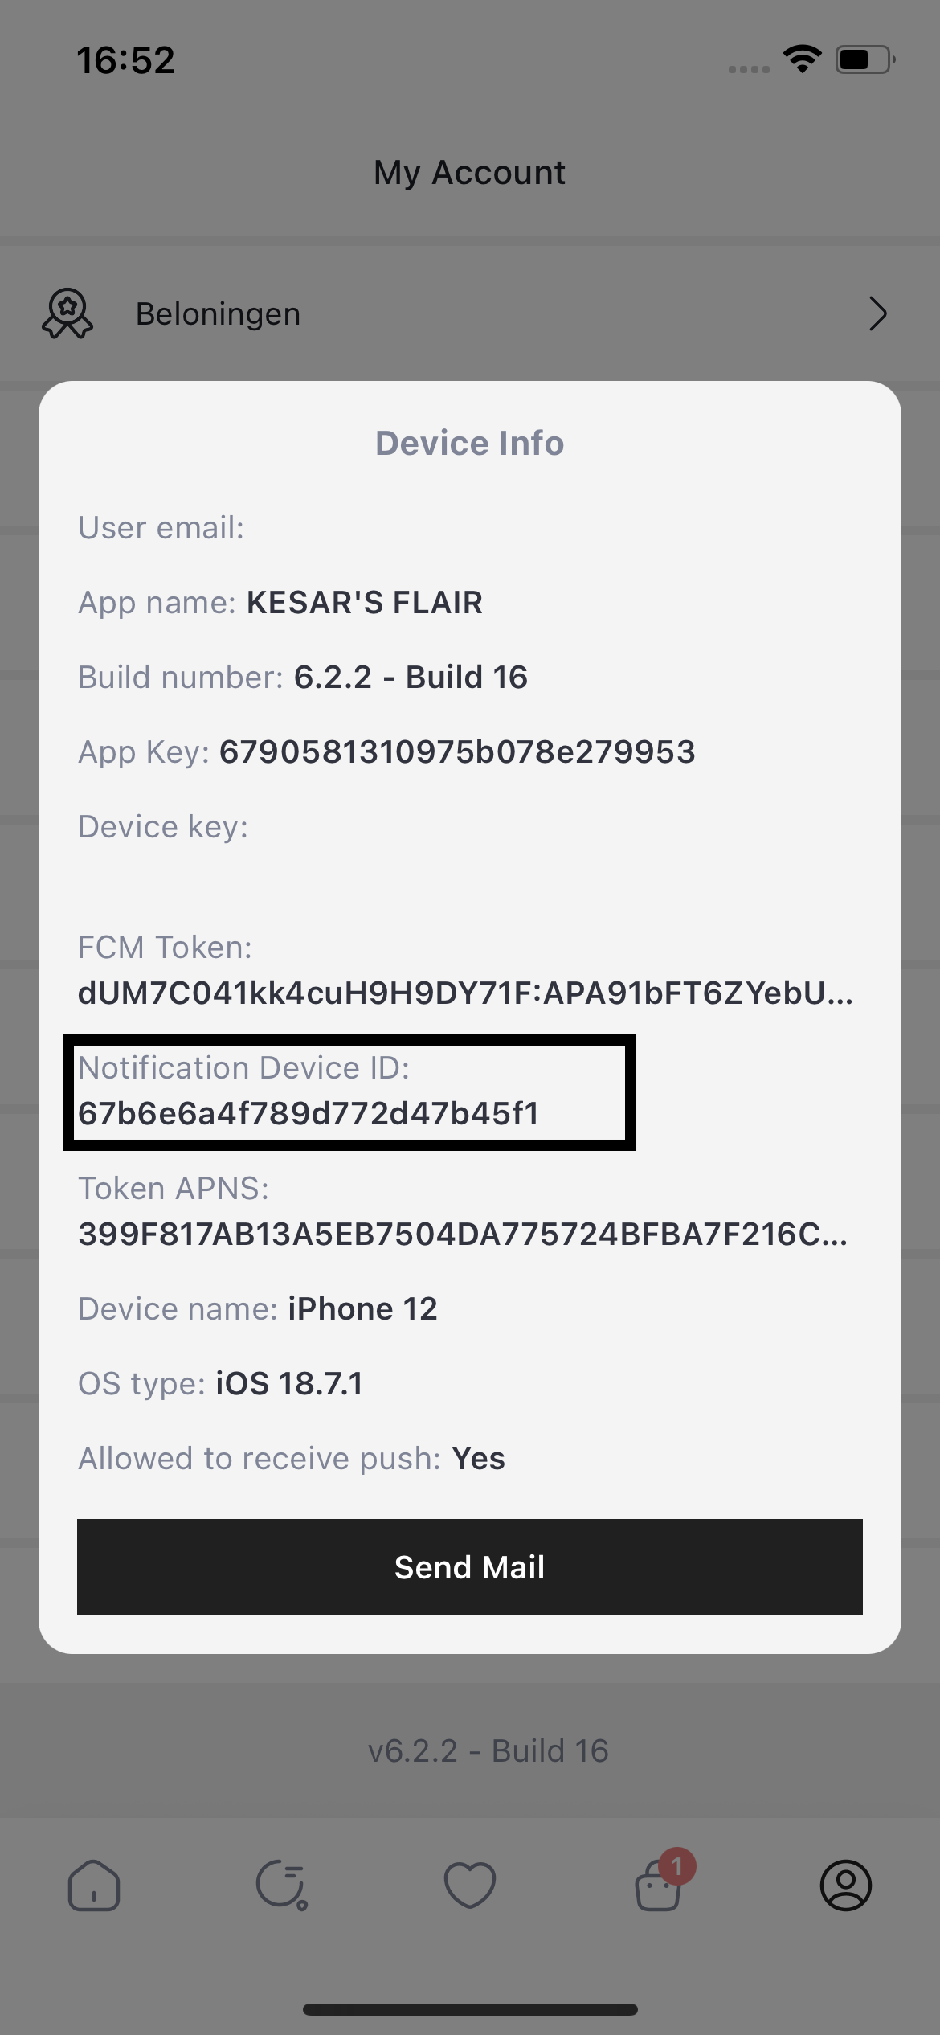Open the account profile tab icon
The image size is (940, 2035).
click(x=845, y=1885)
